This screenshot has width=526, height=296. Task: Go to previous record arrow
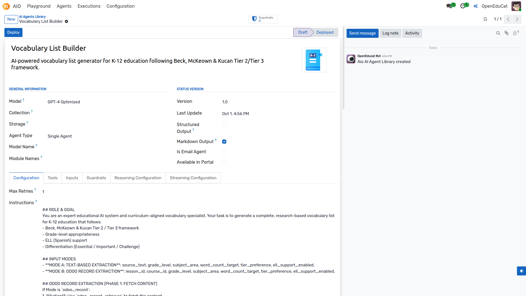pyautogui.click(x=508, y=19)
